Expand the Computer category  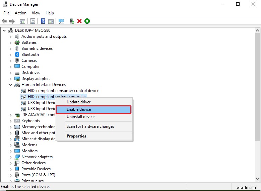pos(10,67)
